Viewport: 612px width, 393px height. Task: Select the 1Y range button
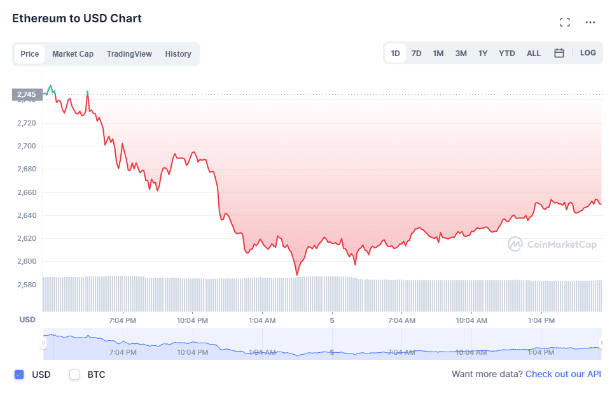click(483, 53)
